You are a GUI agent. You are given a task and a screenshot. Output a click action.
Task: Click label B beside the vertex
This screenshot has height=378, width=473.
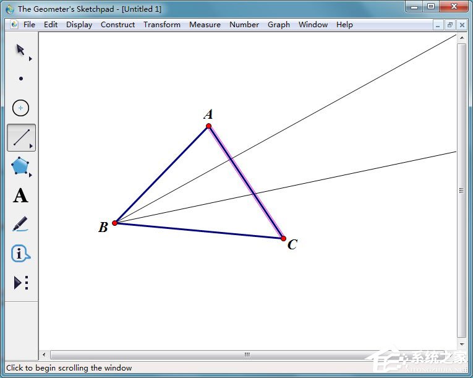[x=103, y=227]
